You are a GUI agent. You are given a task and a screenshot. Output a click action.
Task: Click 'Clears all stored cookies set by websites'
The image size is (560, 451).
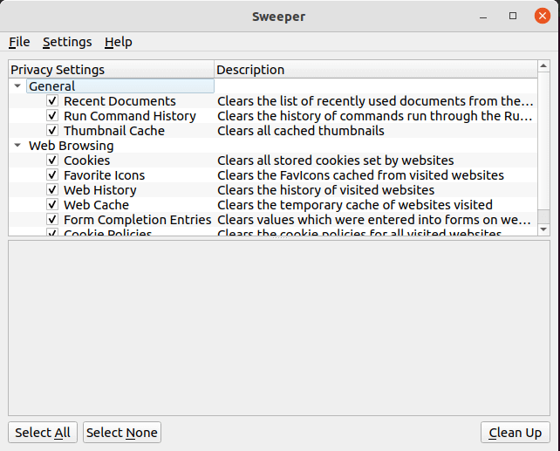point(335,161)
